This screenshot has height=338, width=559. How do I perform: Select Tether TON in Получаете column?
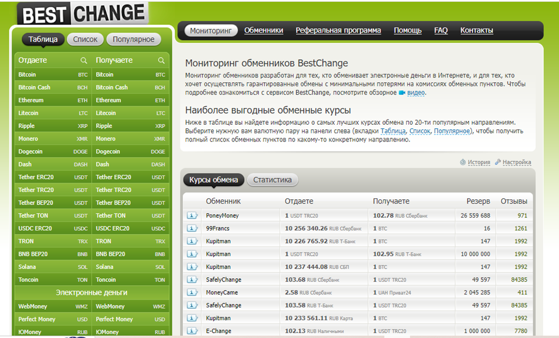click(x=131, y=216)
